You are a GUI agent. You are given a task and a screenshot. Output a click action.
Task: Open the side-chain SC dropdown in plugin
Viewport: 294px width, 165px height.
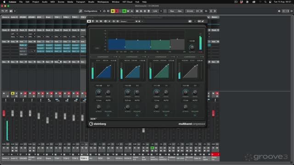(93, 119)
